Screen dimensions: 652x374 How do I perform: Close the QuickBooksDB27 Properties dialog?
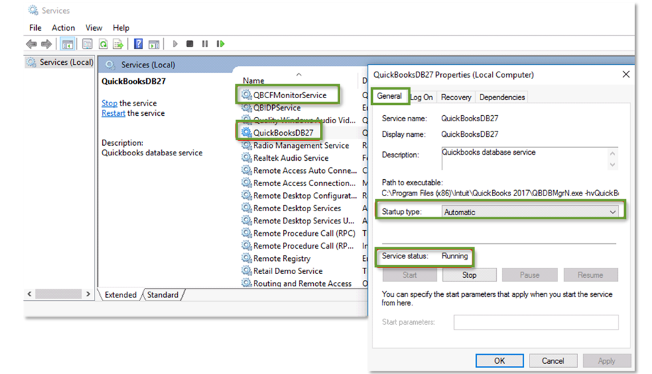pos(626,74)
